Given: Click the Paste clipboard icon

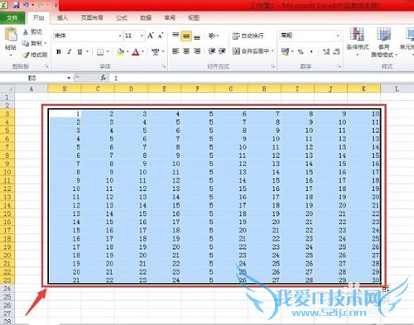Looking at the screenshot, I should click(x=11, y=35).
